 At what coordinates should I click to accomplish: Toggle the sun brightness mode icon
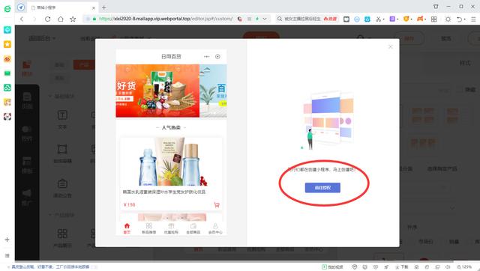448,19
